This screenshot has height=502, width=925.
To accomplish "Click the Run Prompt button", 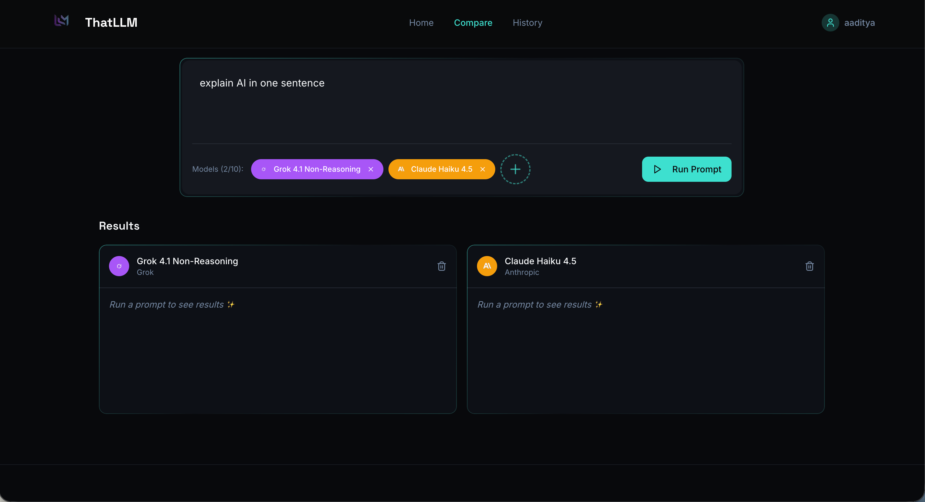I will [686, 169].
